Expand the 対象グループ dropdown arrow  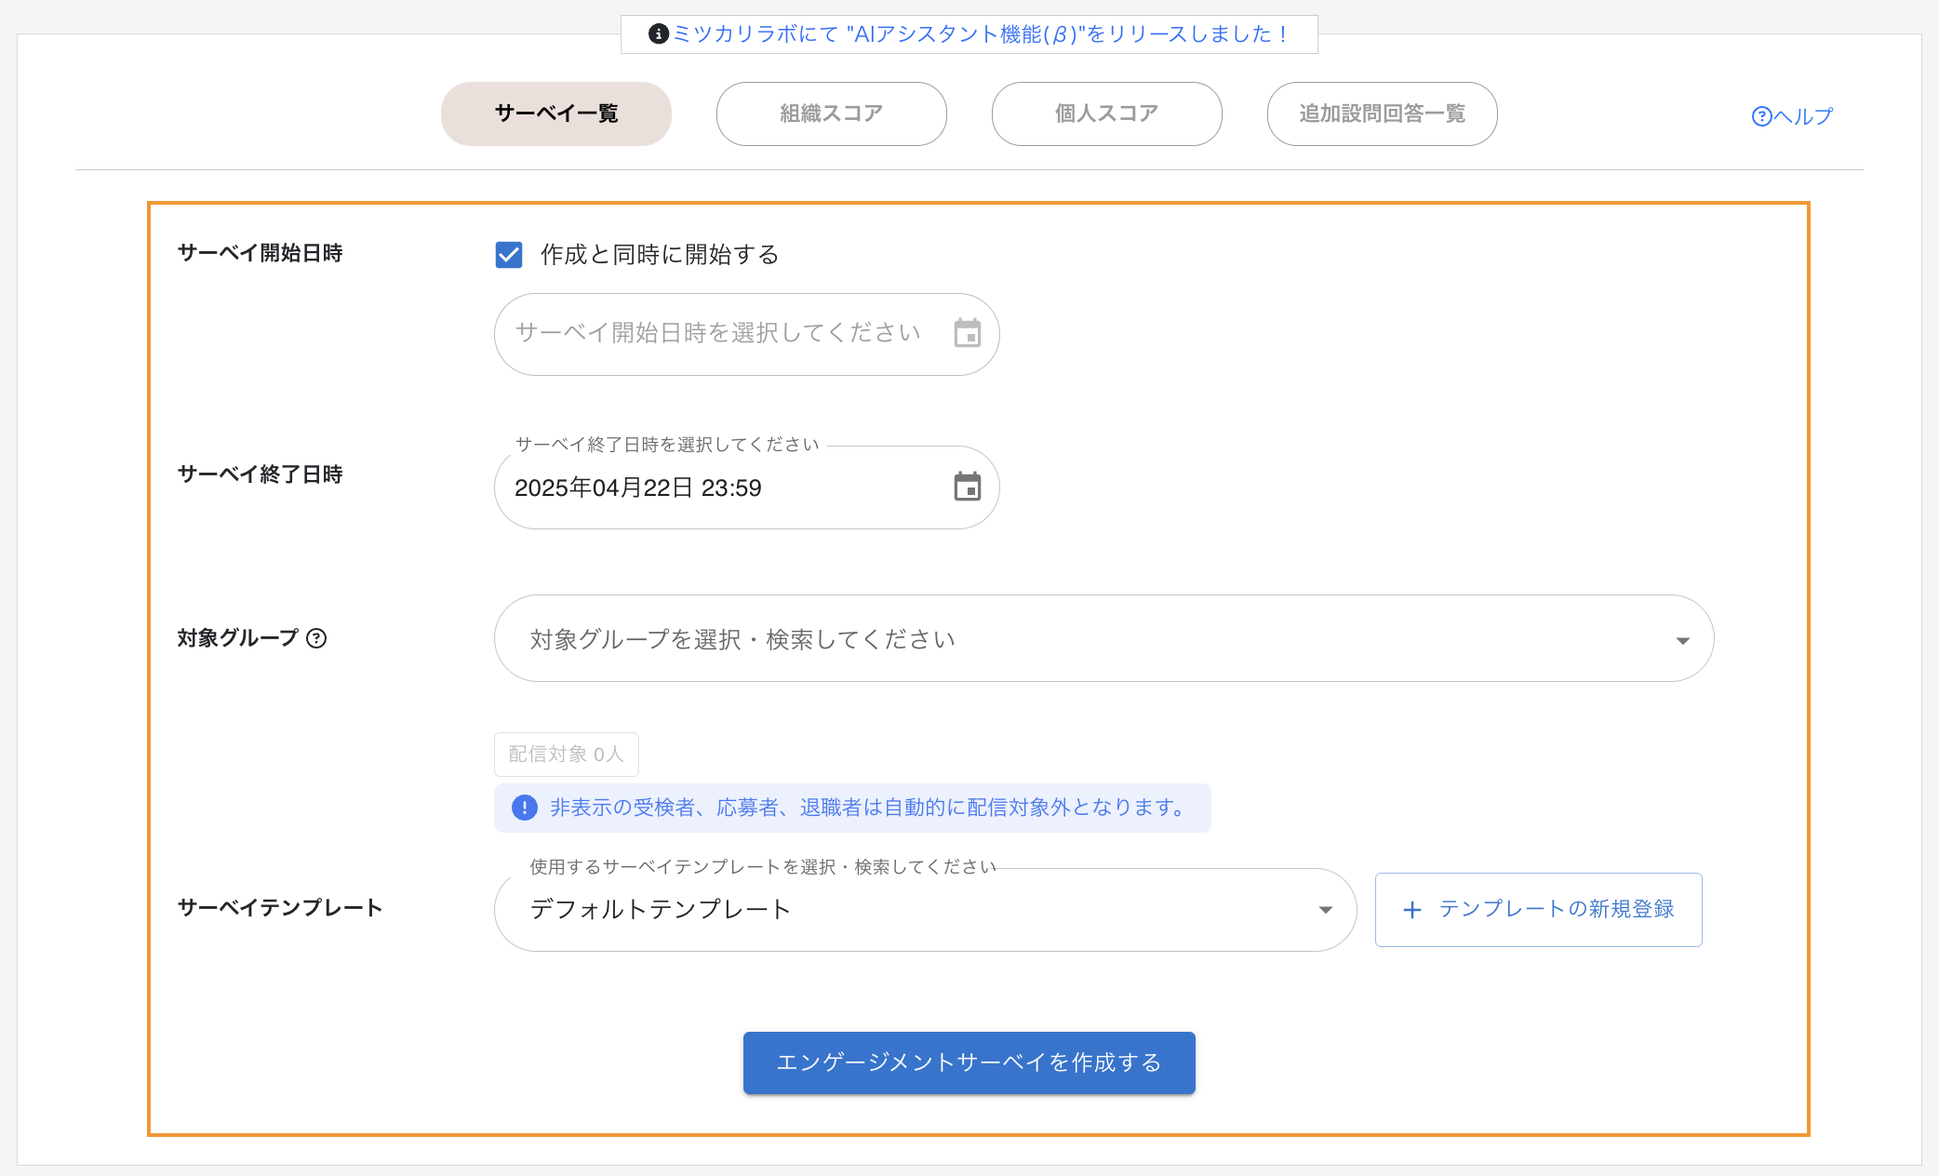click(x=1682, y=640)
